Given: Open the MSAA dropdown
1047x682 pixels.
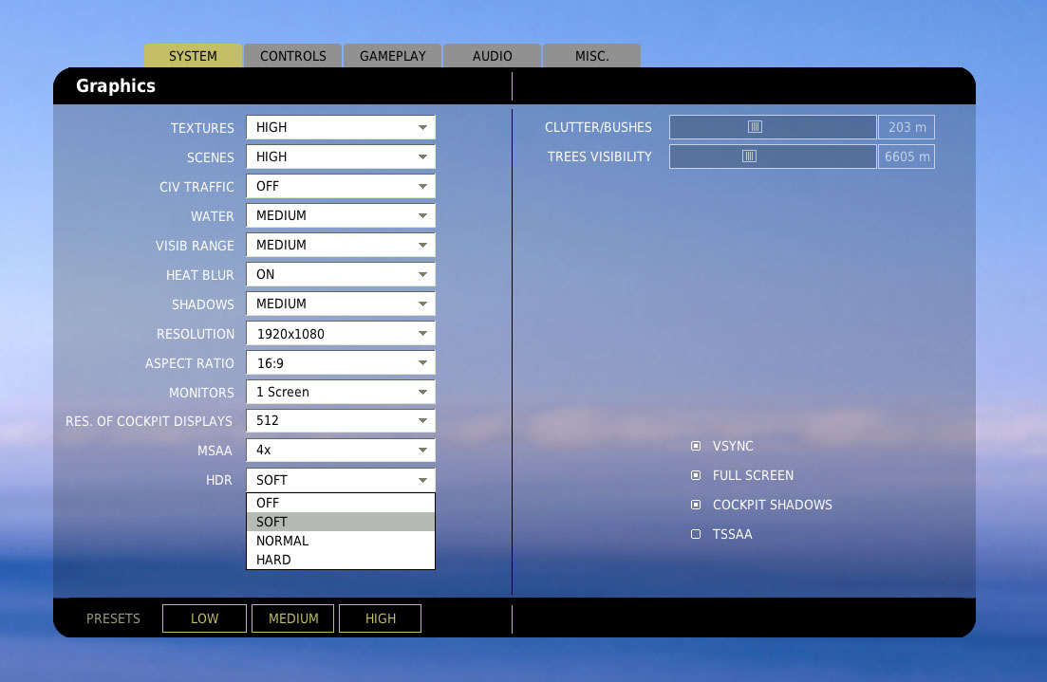Looking at the screenshot, I should pos(341,450).
